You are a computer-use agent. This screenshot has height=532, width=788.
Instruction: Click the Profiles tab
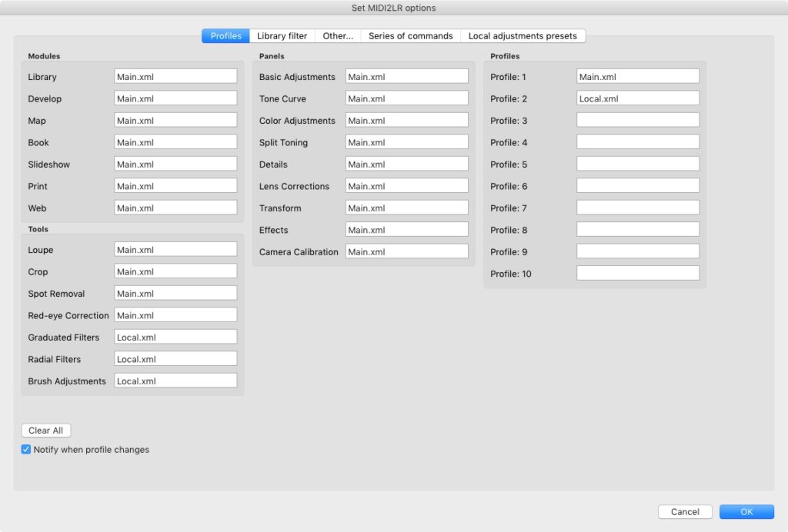coord(225,36)
